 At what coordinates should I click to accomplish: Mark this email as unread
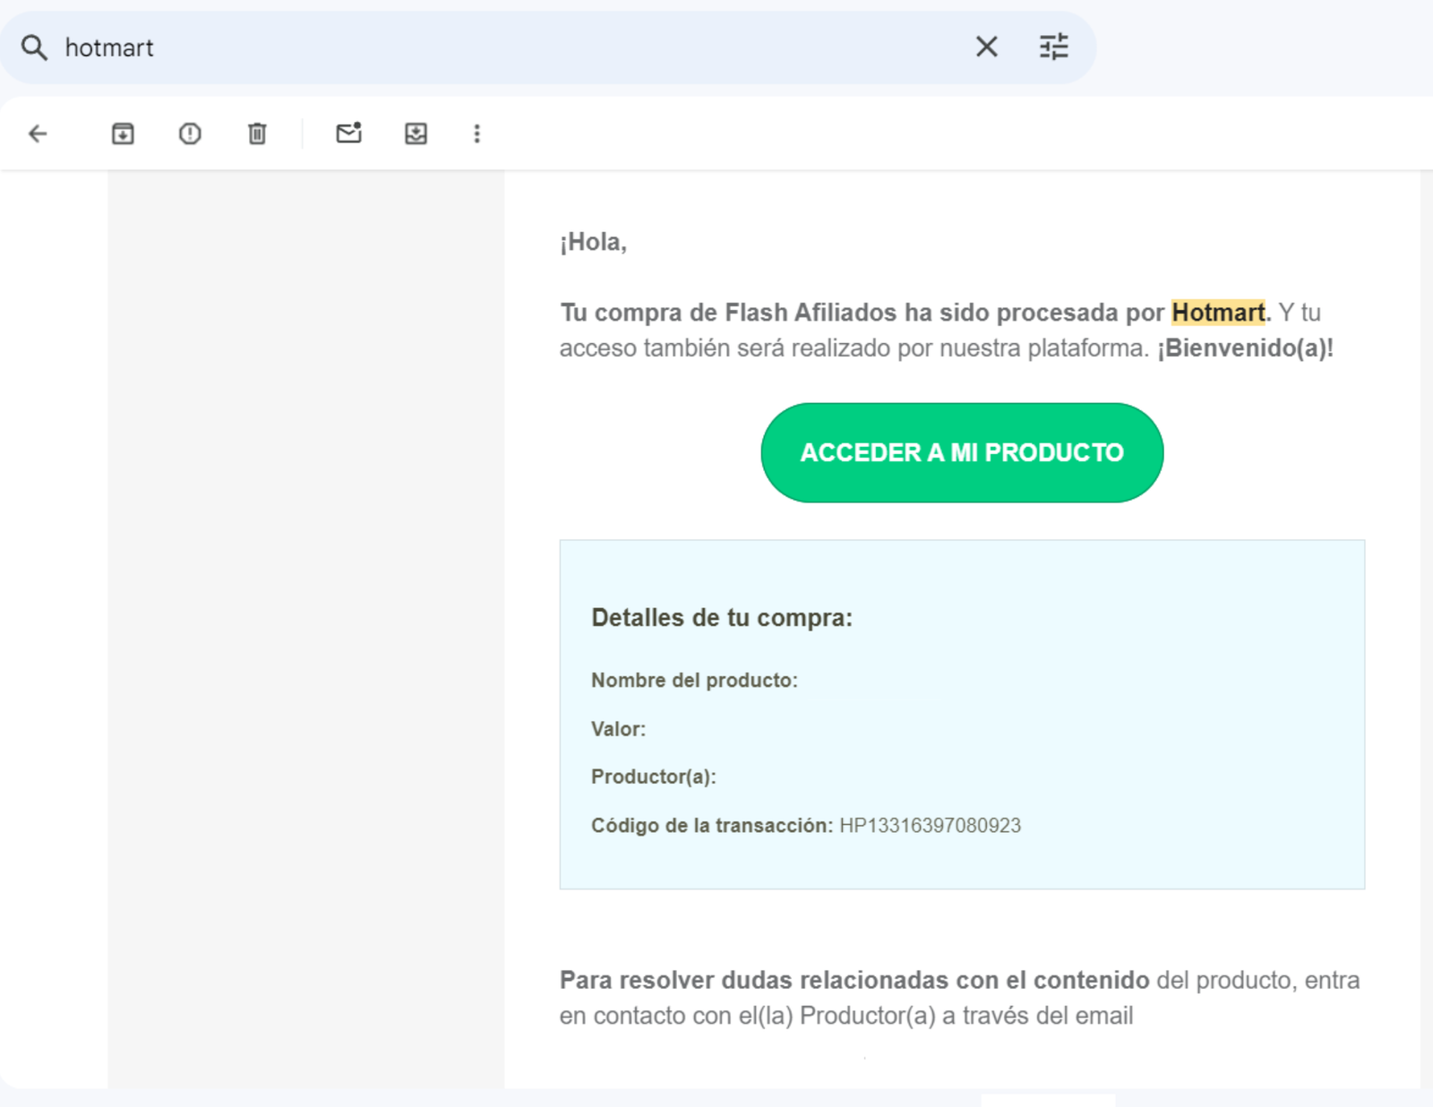coord(348,133)
